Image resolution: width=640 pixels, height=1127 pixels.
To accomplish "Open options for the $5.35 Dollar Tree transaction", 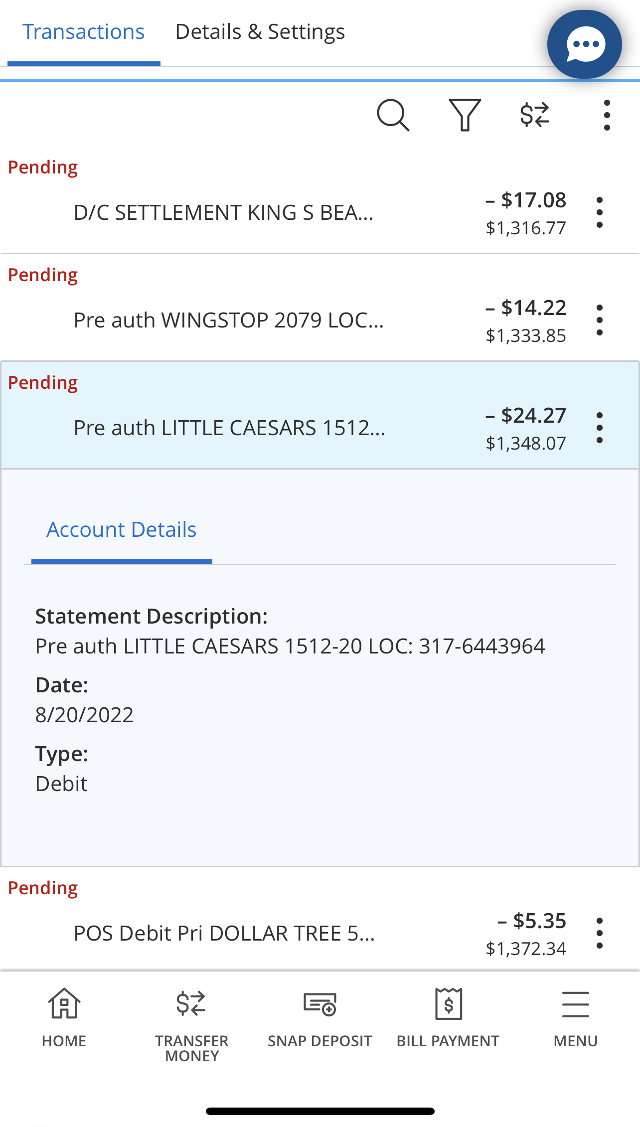I will click(x=600, y=934).
